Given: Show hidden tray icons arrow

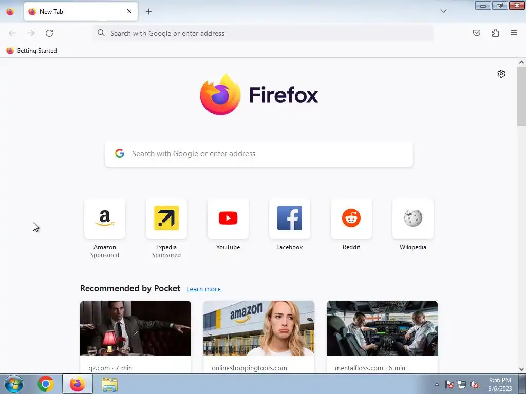Looking at the screenshot, I should [437, 384].
